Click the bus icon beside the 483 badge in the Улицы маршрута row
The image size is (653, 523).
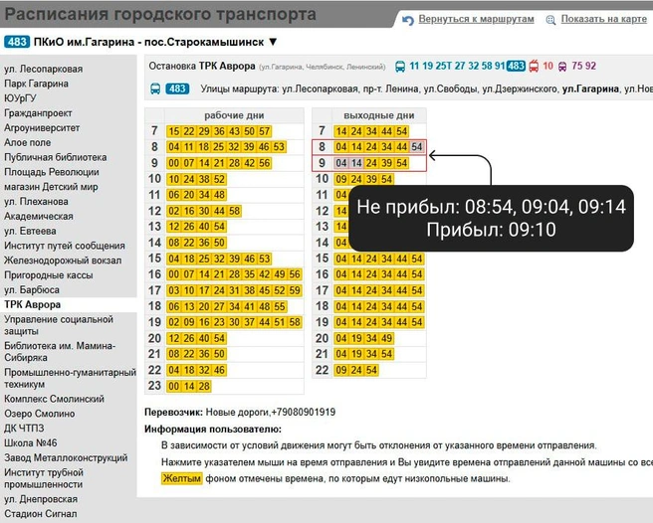155,88
